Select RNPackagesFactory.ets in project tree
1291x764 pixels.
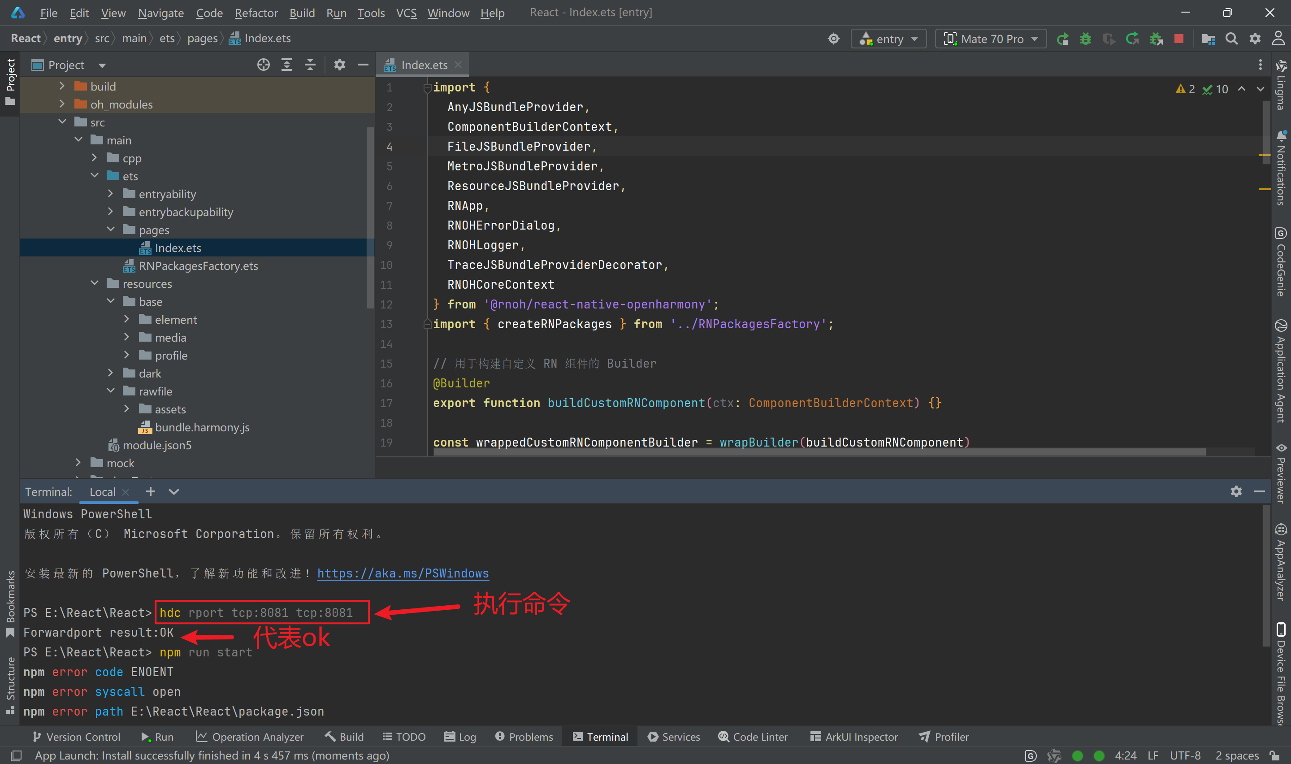tap(198, 265)
